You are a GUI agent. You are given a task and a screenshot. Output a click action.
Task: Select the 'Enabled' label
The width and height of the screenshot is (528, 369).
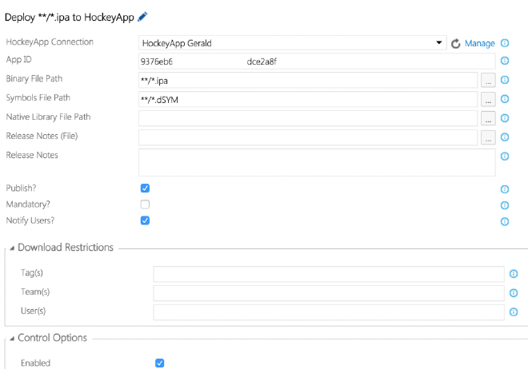tap(35, 363)
